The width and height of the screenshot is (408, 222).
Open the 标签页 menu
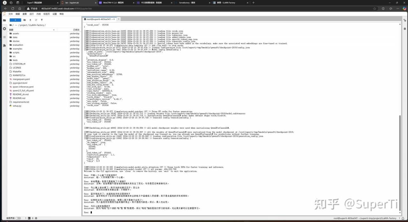(x=47, y=14)
